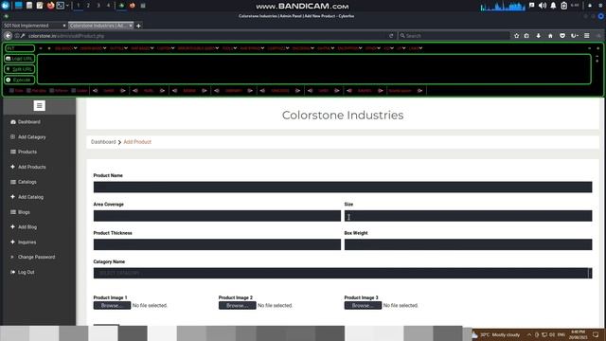Browse for Product Image 2 file
Viewport: 606px width, 341px height.
(x=238, y=305)
